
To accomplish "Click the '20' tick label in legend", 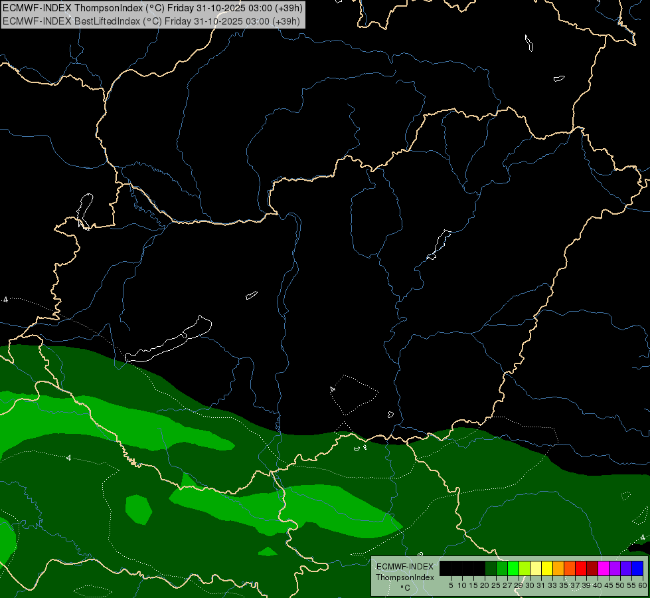I will (485, 585).
